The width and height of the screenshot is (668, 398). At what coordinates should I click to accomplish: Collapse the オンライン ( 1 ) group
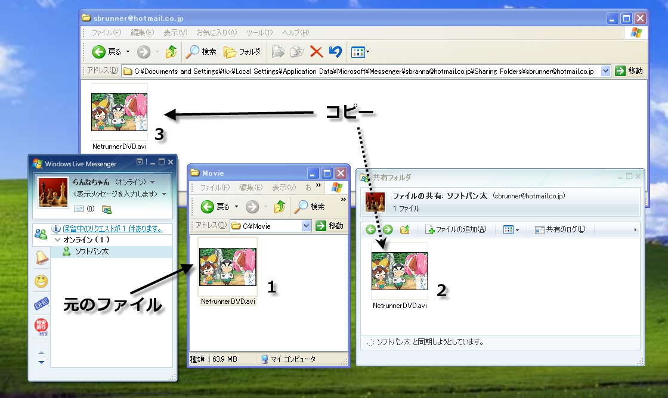[57, 240]
